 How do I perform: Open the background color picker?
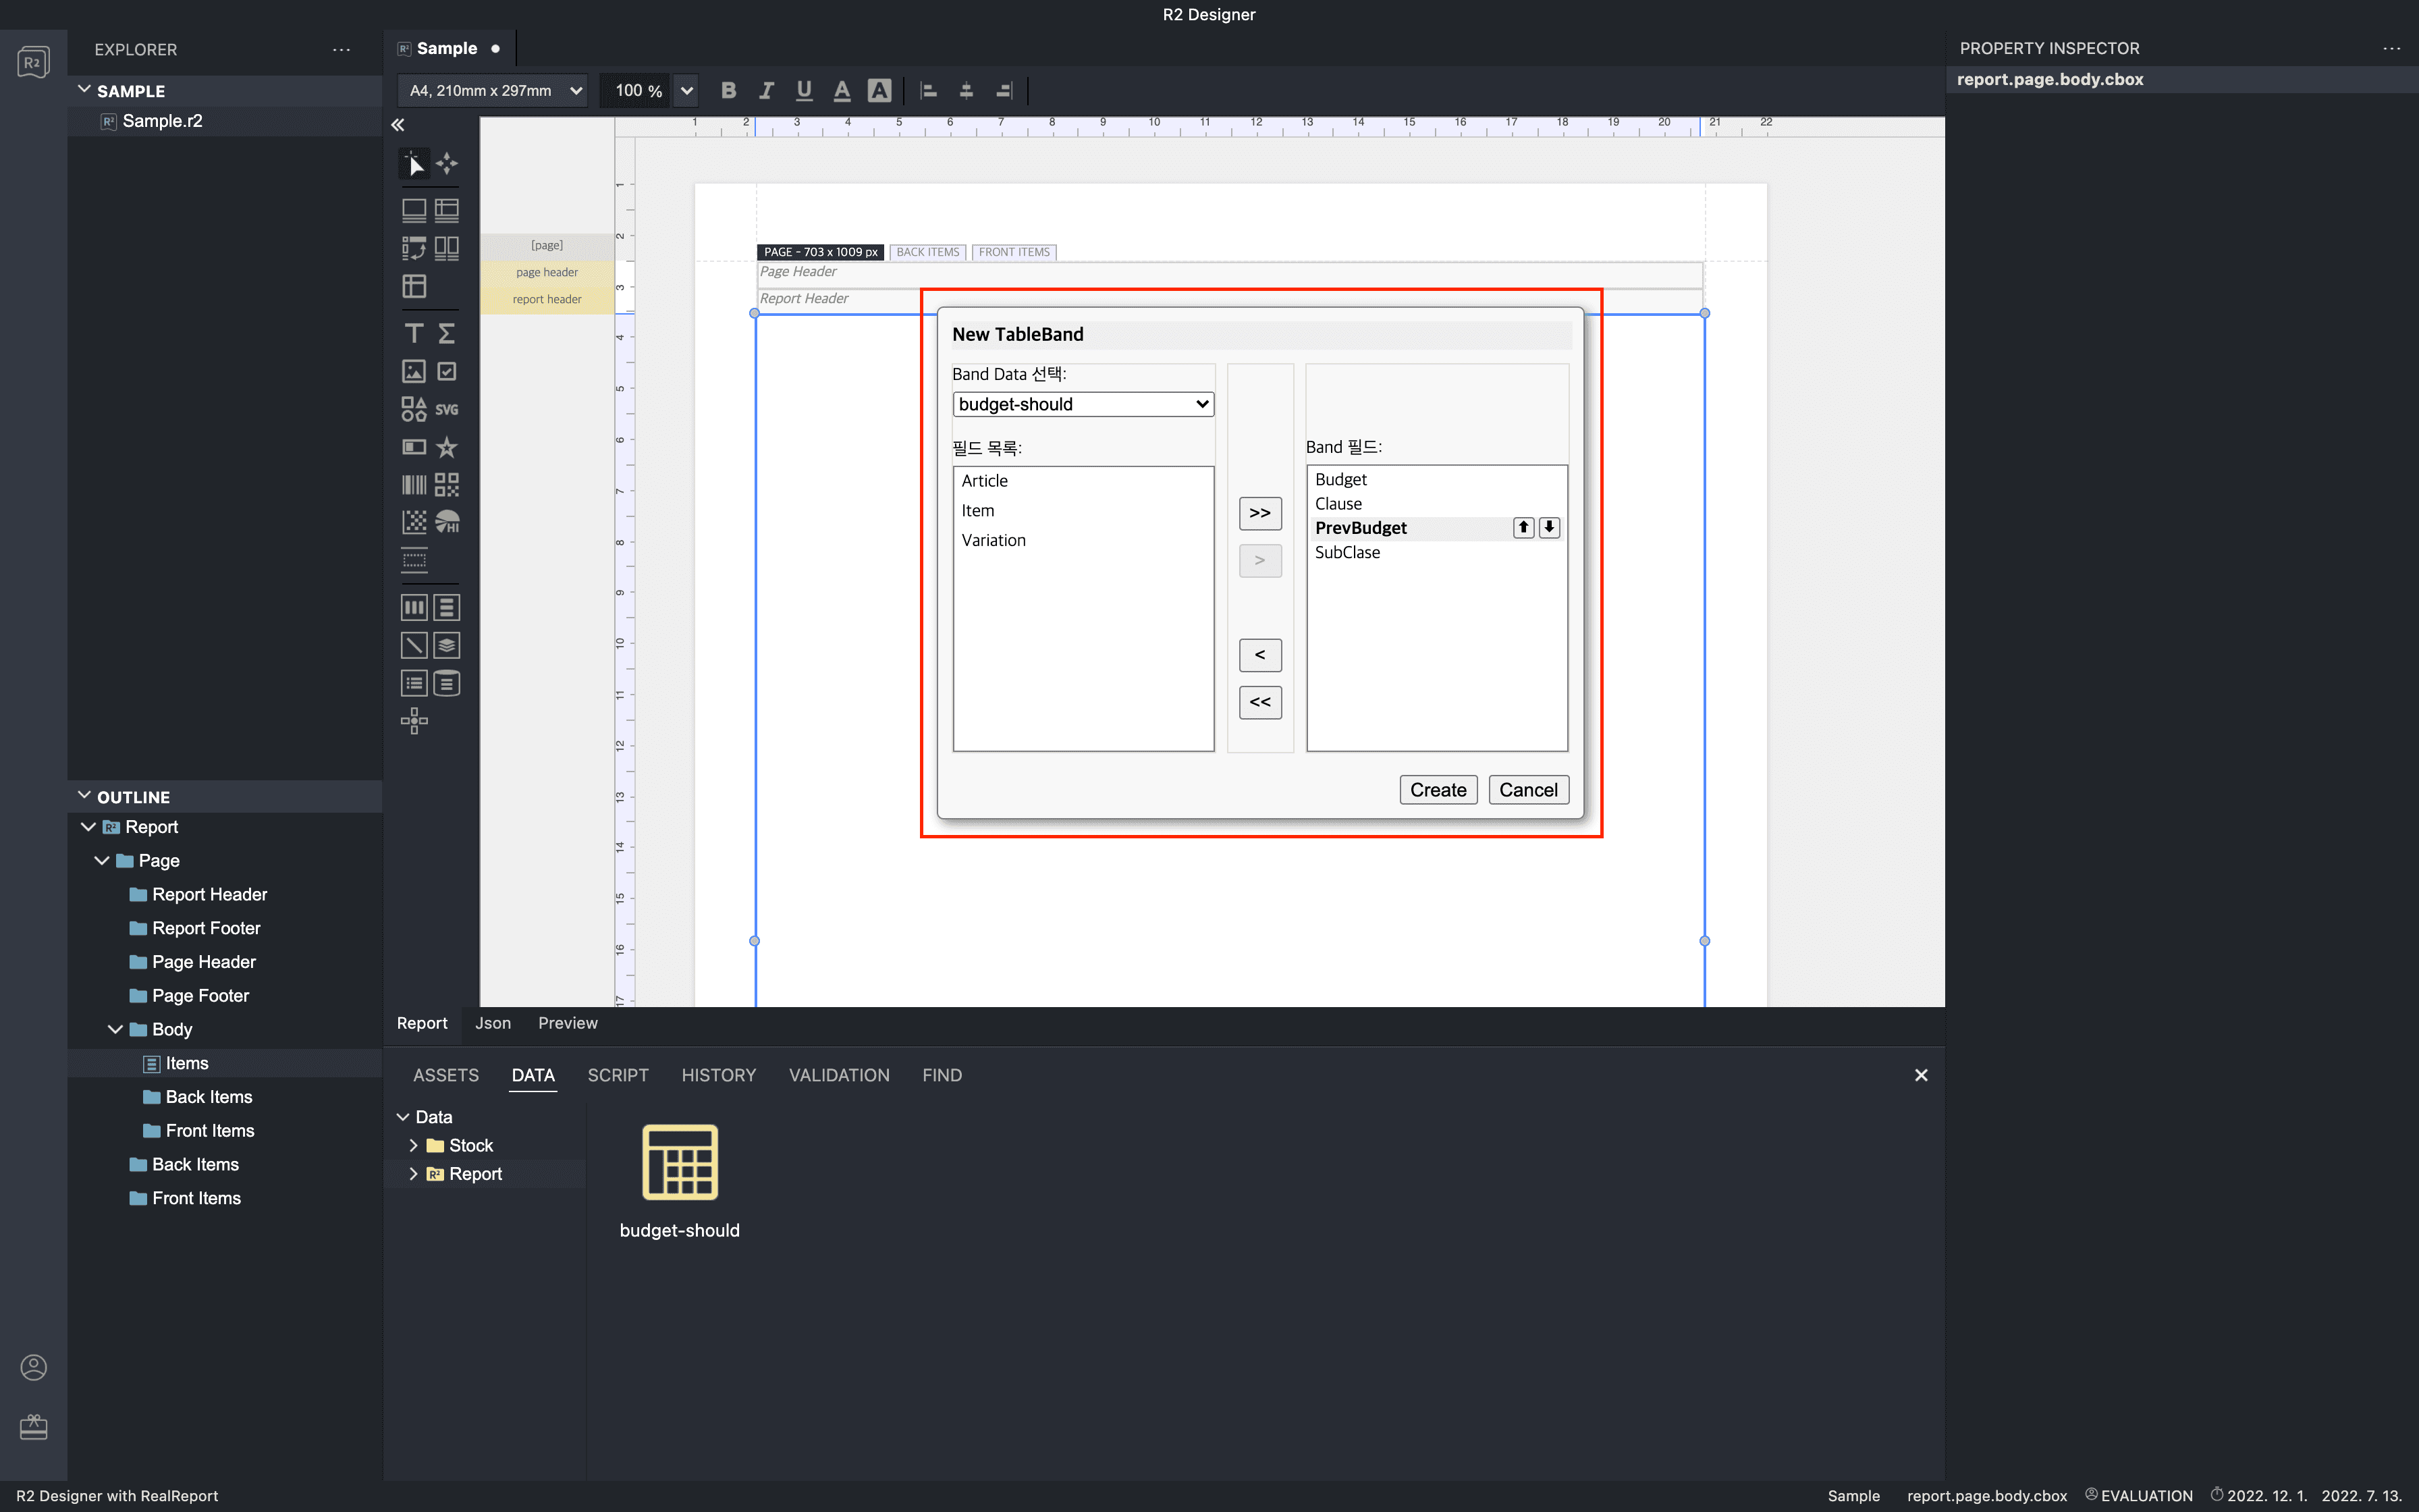[x=879, y=90]
